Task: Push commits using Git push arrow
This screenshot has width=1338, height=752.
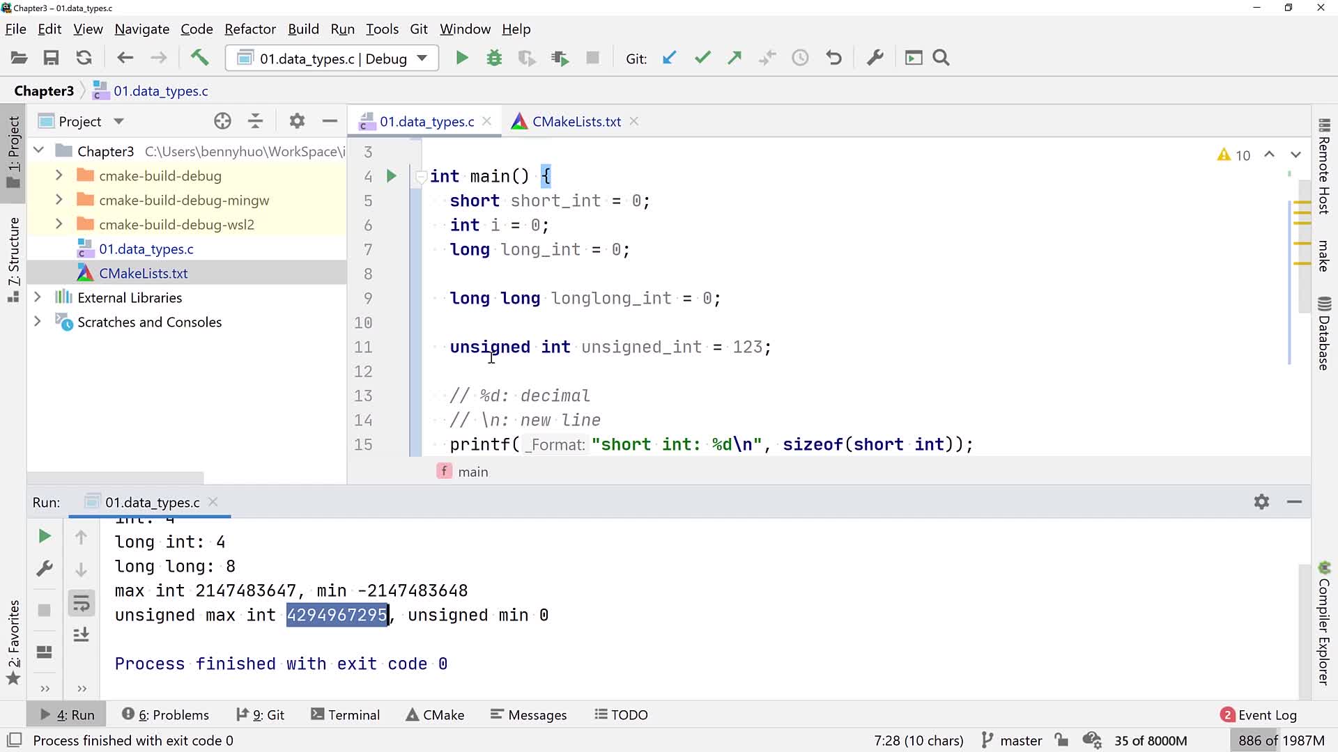Action: tap(735, 58)
